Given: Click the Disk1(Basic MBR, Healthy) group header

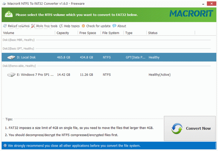Looking at the screenshot, I should (19, 40).
